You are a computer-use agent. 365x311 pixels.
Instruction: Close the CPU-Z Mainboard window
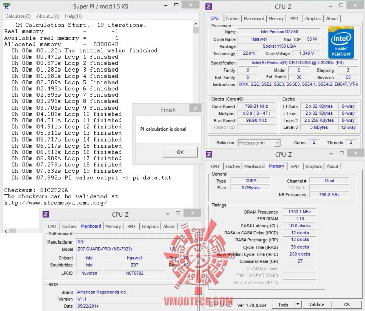click(x=192, y=213)
